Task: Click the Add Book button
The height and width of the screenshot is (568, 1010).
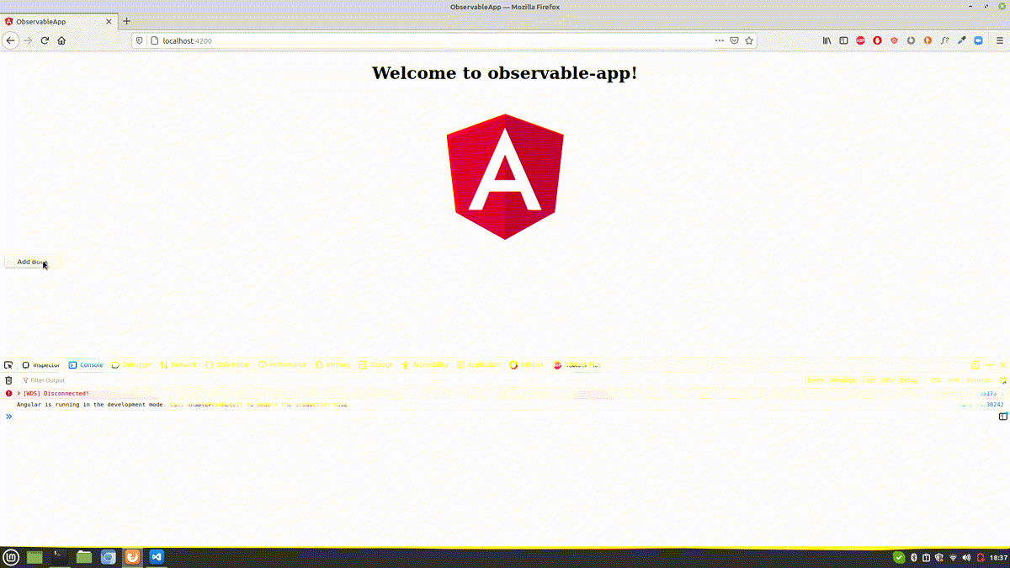Action: tap(32, 262)
